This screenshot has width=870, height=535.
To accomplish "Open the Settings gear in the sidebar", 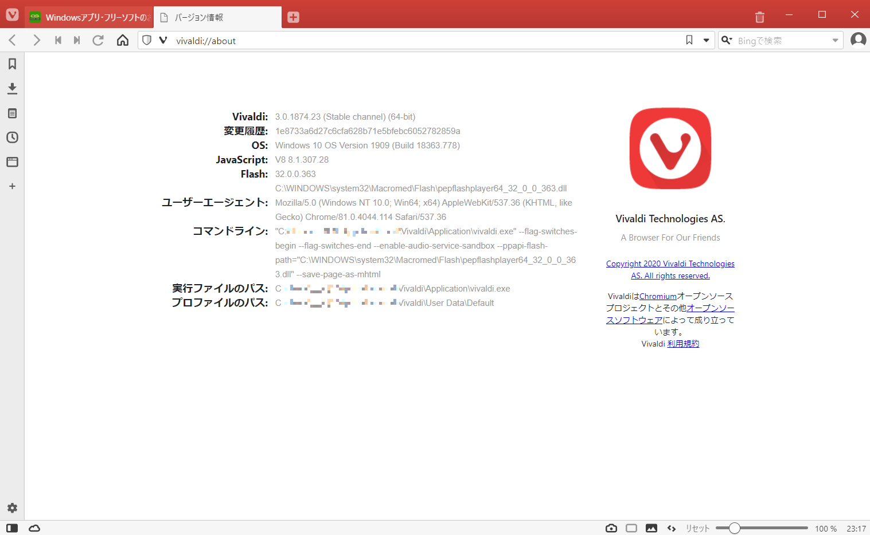I will [x=12, y=508].
